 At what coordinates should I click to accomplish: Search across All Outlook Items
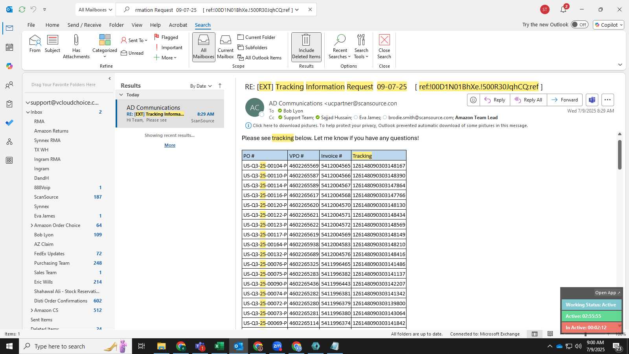[259, 57]
